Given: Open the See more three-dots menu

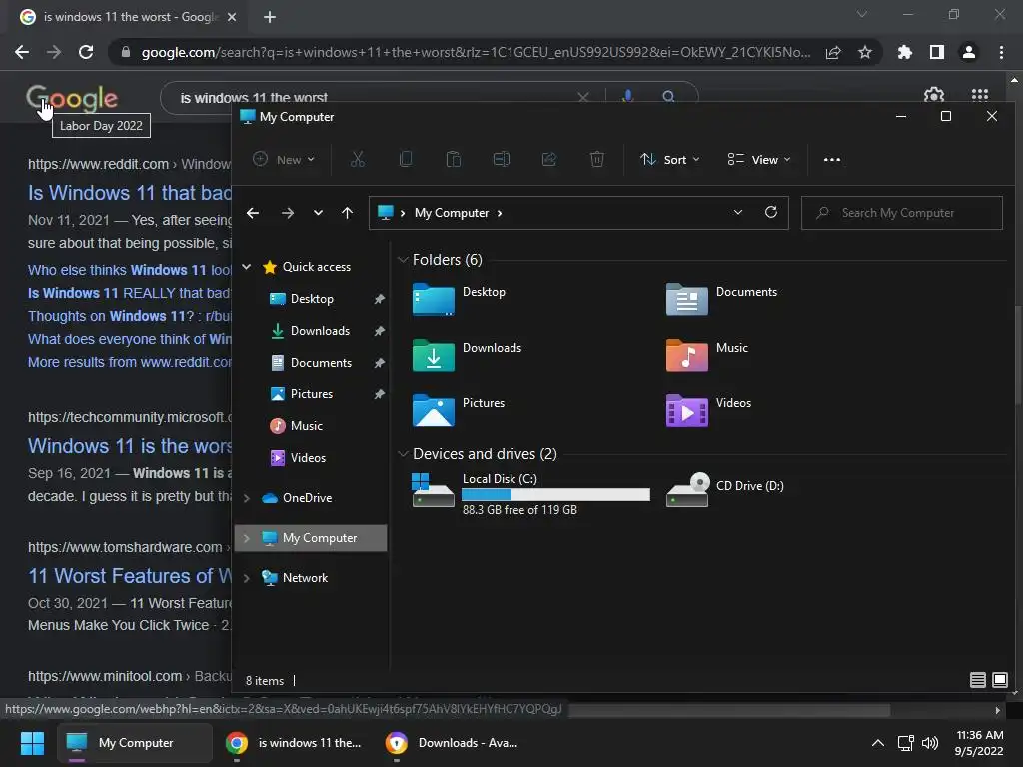Looking at the screenshot, I should [832, 159].
